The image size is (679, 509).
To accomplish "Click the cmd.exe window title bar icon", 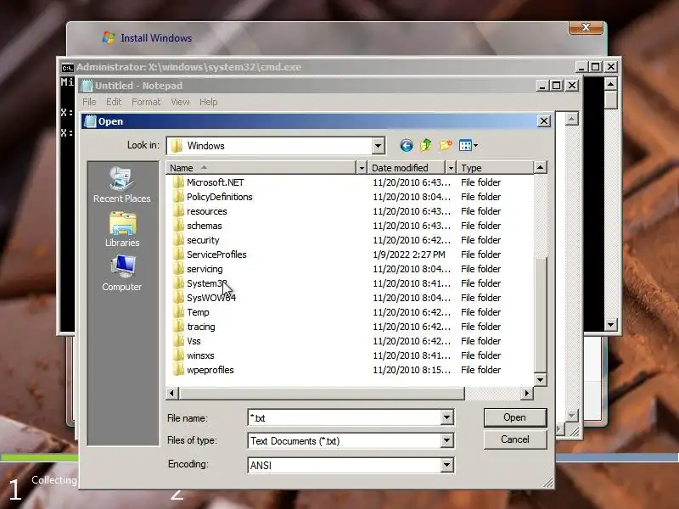I will (67, 68).
